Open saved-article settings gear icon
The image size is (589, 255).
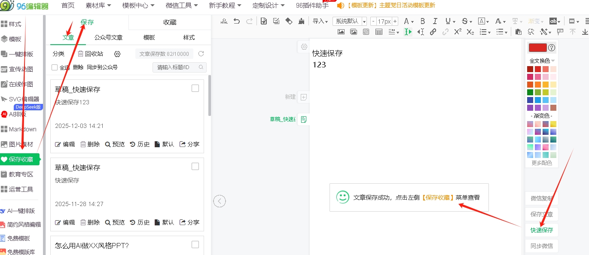pyautogui.click(x=117, y=54)
